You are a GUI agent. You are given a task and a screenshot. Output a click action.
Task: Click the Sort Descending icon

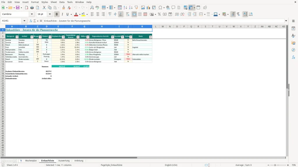(131, 8)
